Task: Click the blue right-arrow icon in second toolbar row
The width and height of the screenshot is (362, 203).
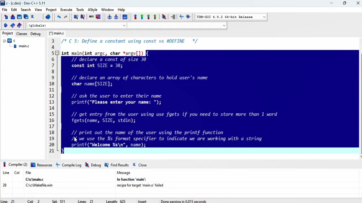Action: (6, 25)
